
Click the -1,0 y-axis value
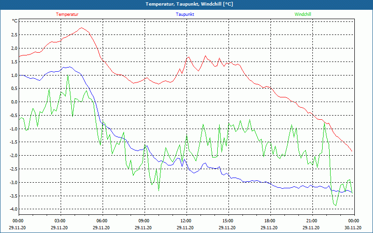click(x=14, y=129)
